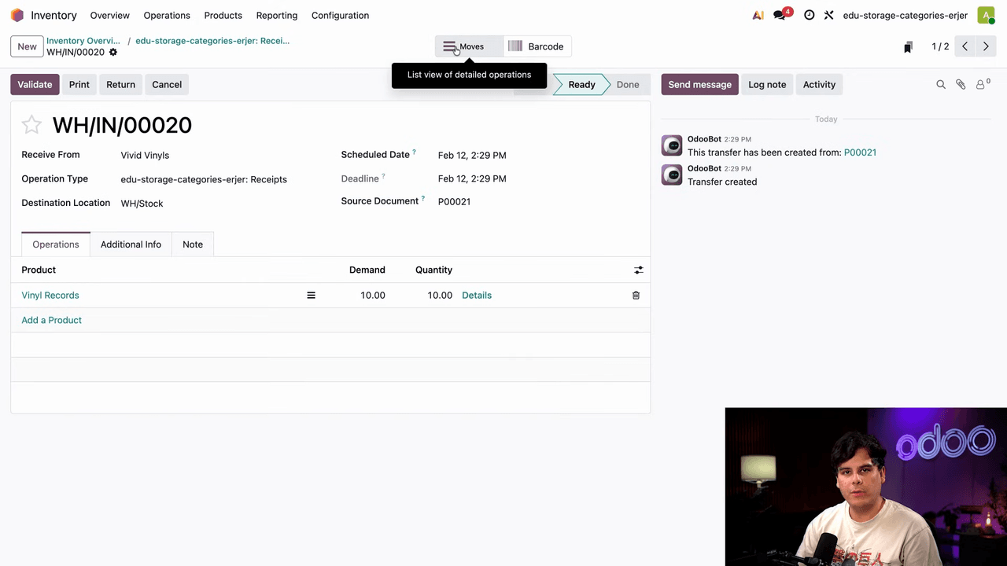Show followers of this transfer
Viewport: 1007px width, 566px height.
point(982,85)
